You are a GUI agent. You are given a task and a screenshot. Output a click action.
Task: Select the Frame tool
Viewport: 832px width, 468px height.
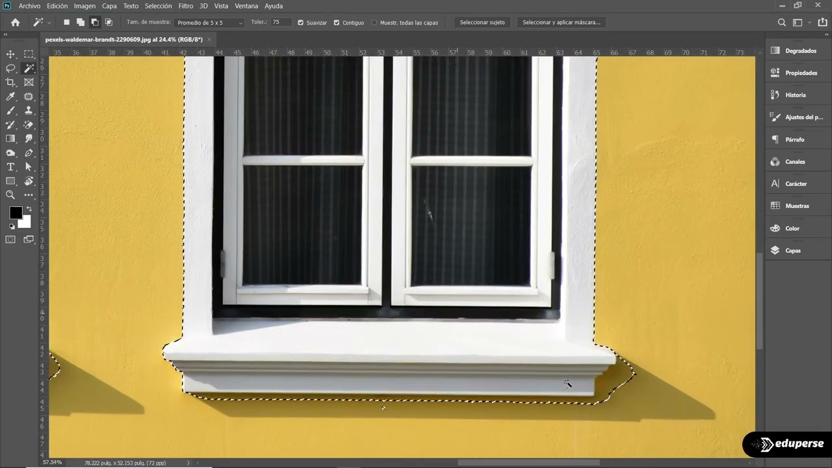29,83
